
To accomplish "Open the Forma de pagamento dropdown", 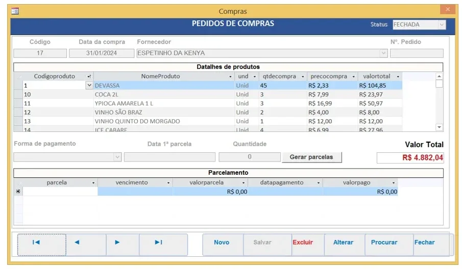I will click(x=117, y=157).
